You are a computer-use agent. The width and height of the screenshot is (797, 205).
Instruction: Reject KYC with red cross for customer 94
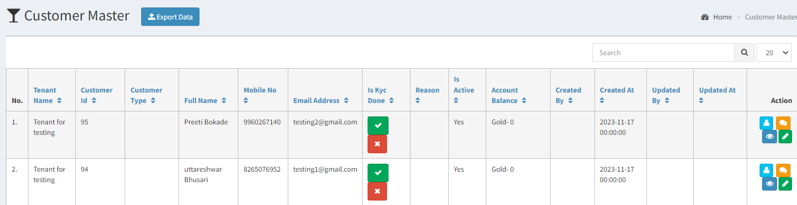point(377,191)
